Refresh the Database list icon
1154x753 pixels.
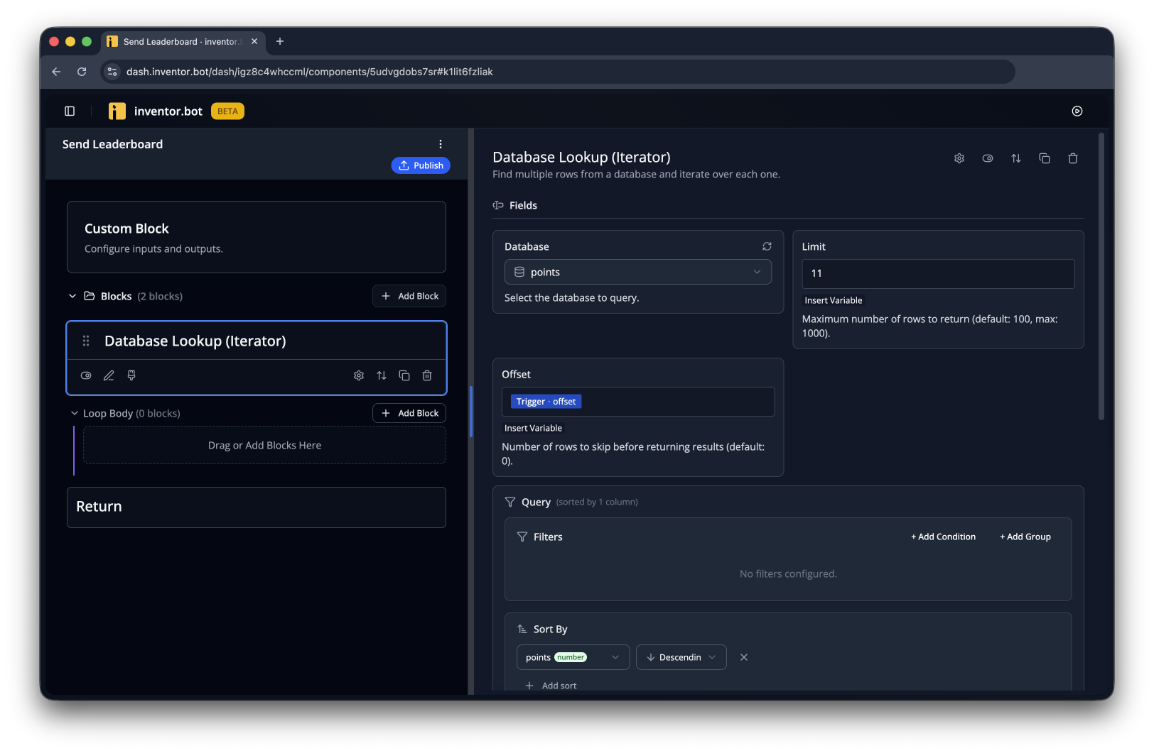[767, 246]
